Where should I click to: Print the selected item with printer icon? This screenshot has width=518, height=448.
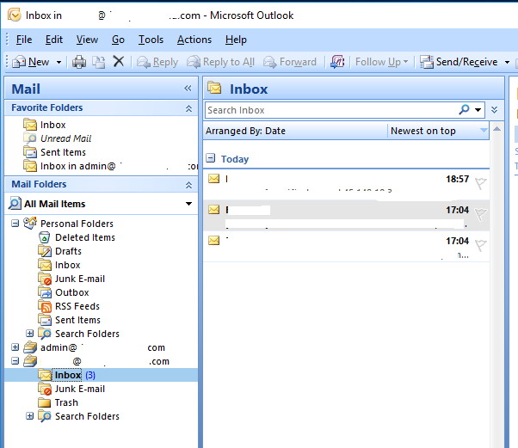(x=79, y=62)
